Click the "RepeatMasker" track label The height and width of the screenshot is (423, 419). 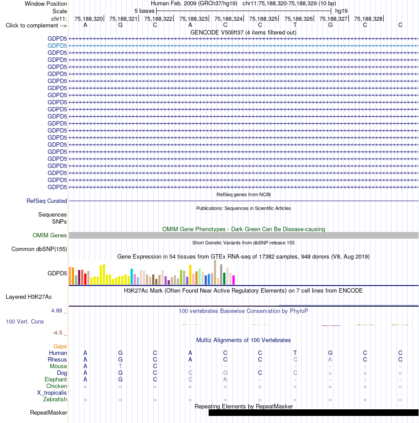(x=49, y=413)
